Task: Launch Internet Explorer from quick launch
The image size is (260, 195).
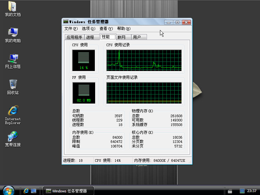Action: [x=26, y=191]
